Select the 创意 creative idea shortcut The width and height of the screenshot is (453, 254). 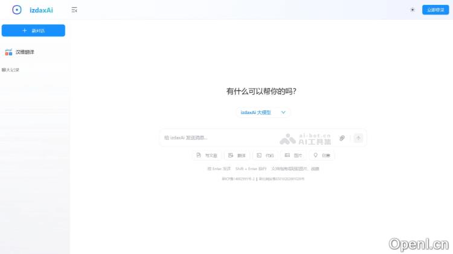pos(322,155)
